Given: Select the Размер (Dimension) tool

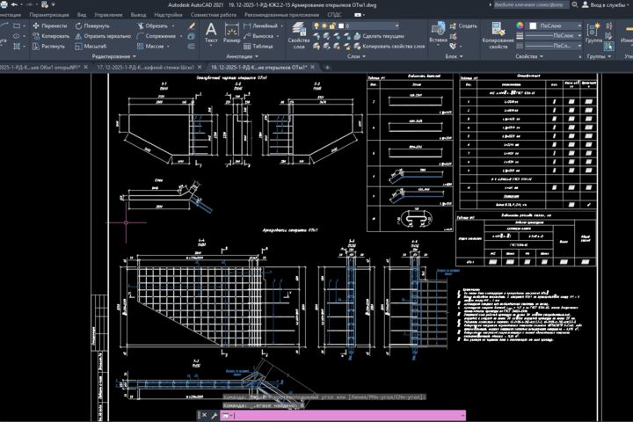Looking at the screenshot, I should coord(232,33).
